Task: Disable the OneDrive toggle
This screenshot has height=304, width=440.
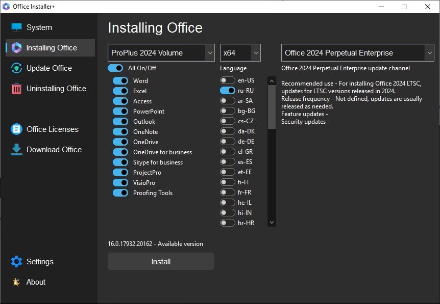Action: click(120, 142)
